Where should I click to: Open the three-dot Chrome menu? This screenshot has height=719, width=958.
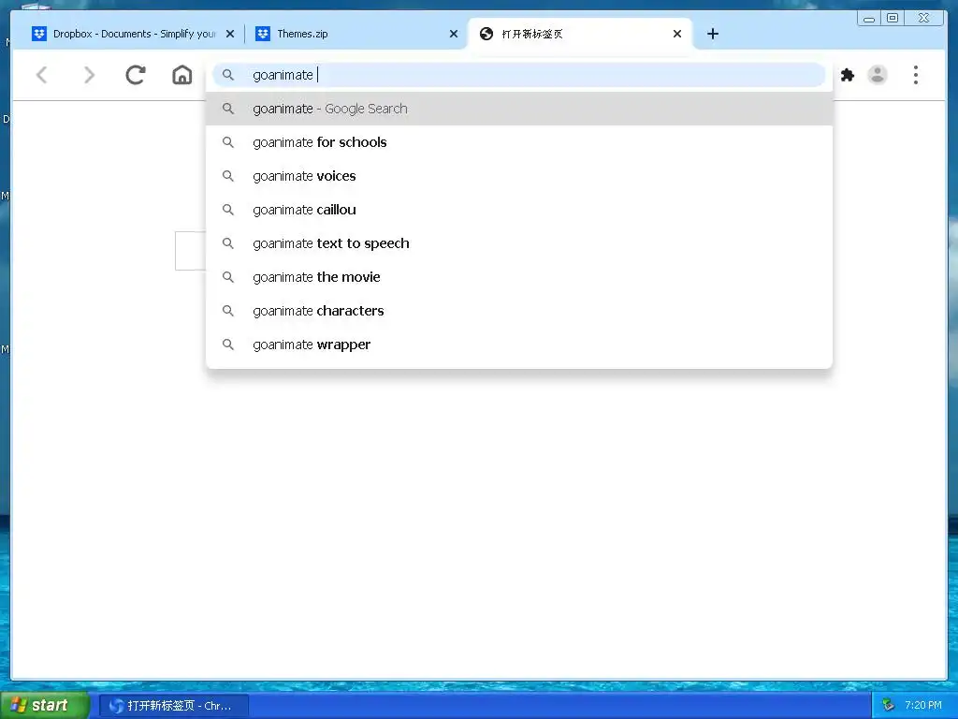(915, 75)
